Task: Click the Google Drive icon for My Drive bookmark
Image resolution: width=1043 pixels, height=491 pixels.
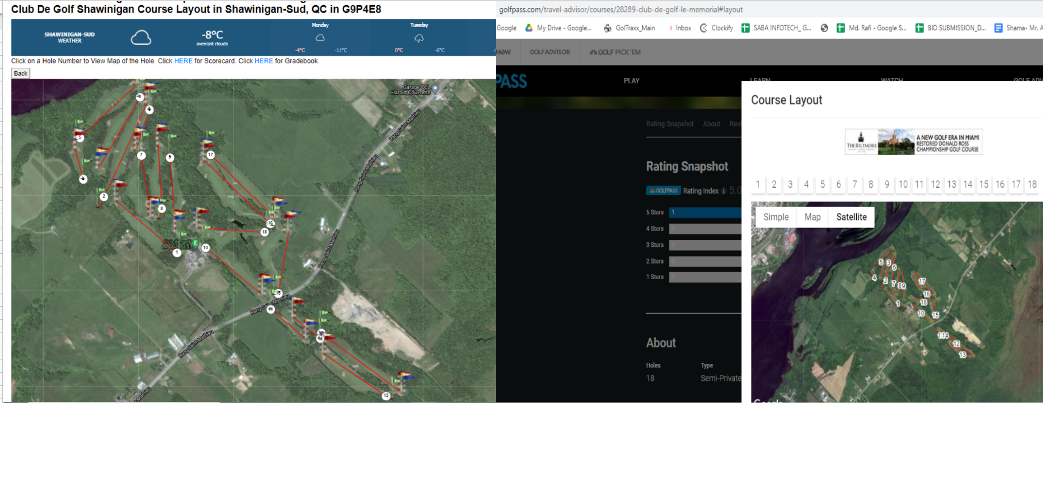Action: (529, 28)
